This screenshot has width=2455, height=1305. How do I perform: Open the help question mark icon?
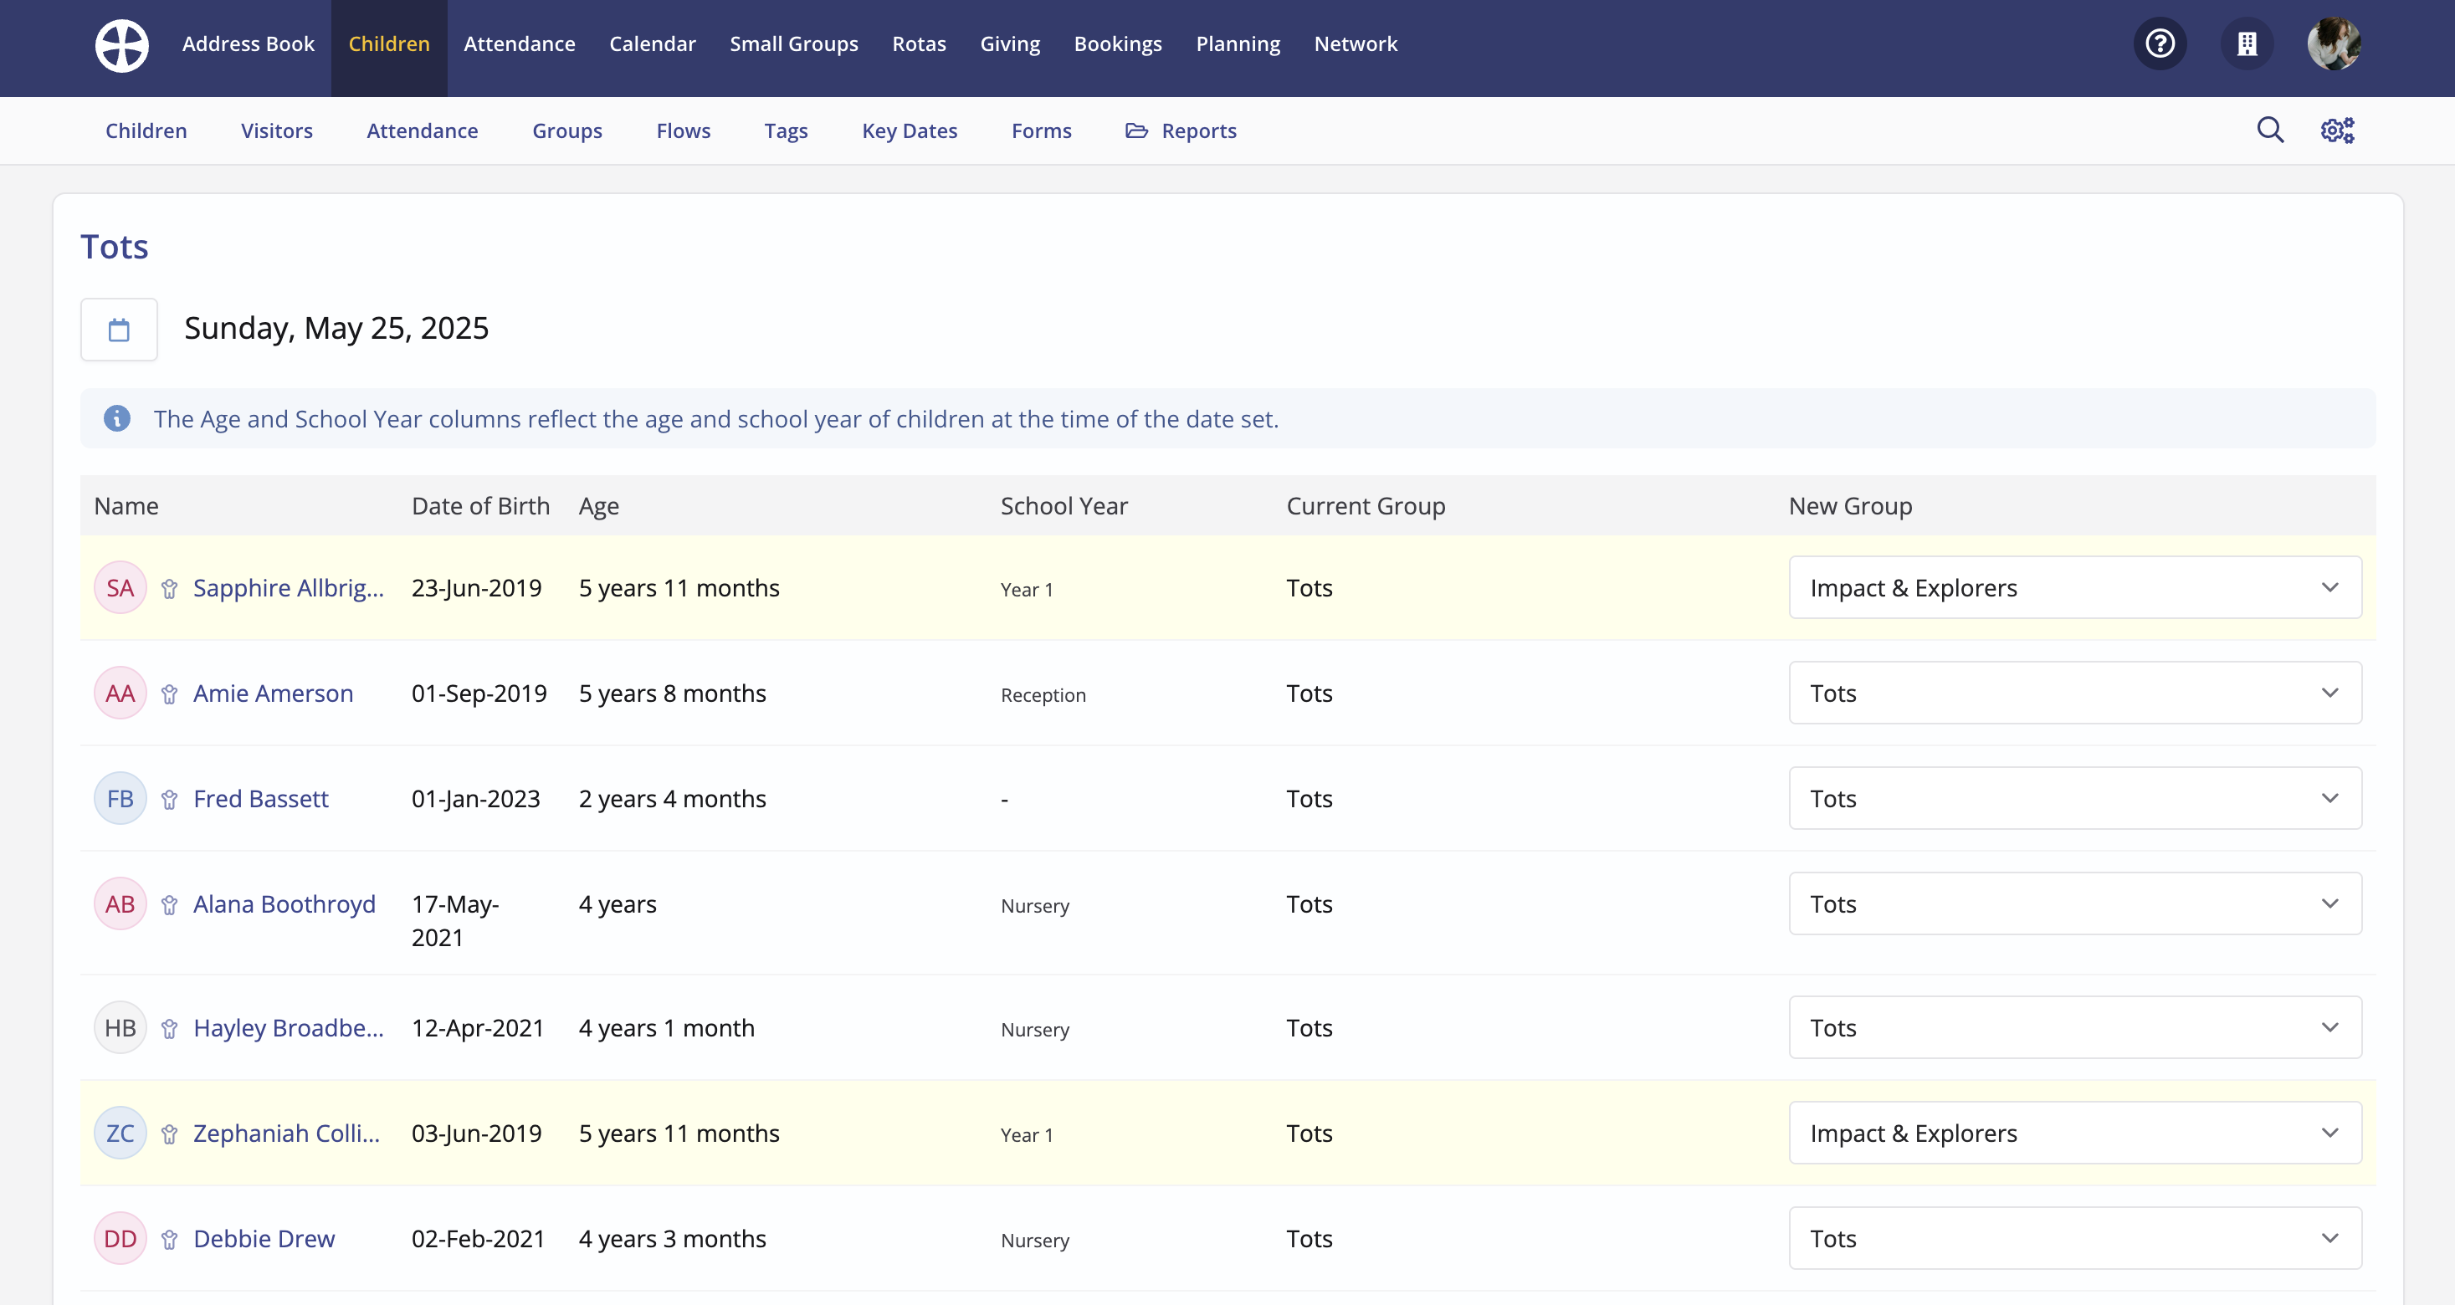point(2160,43)
